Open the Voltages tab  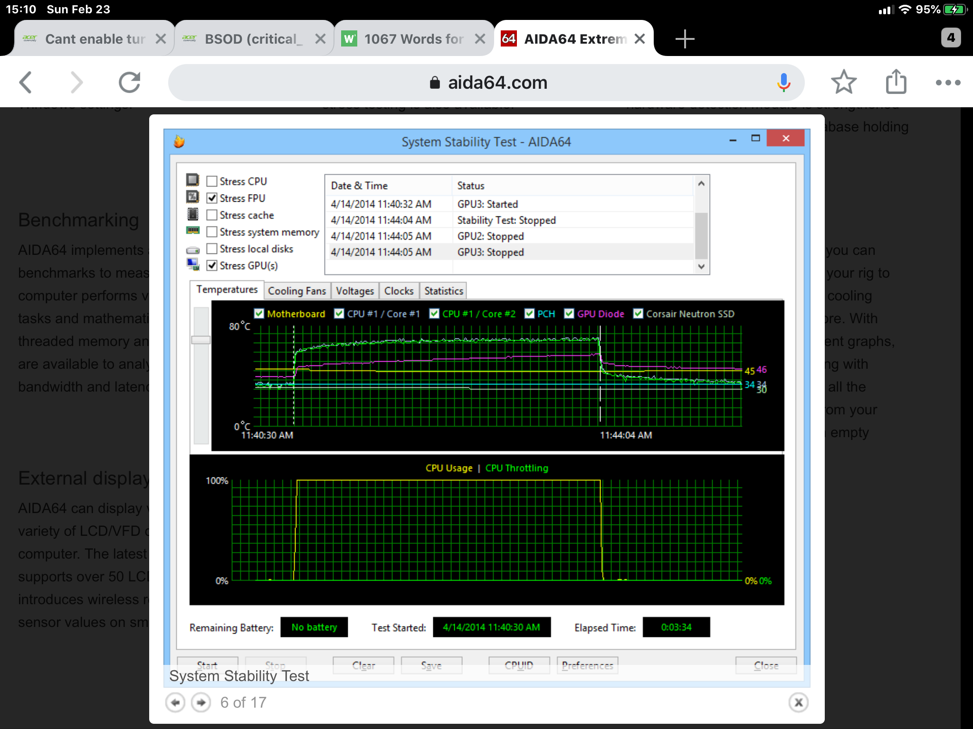[x=355, y=291]
